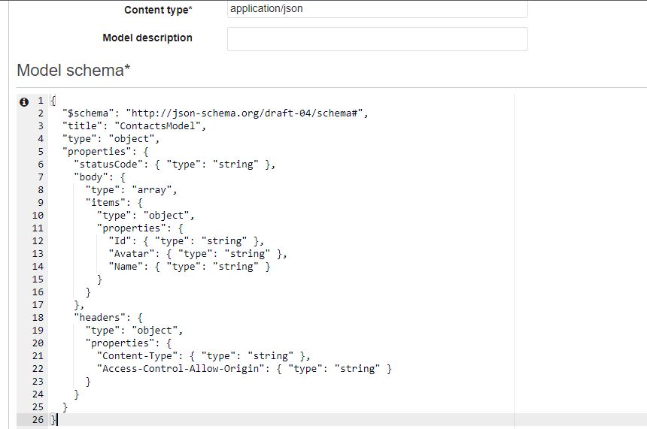The height and width of the screenshot is (429, 647).
Task: Click line number 7 in the gutter
Action: click(41, 177)
